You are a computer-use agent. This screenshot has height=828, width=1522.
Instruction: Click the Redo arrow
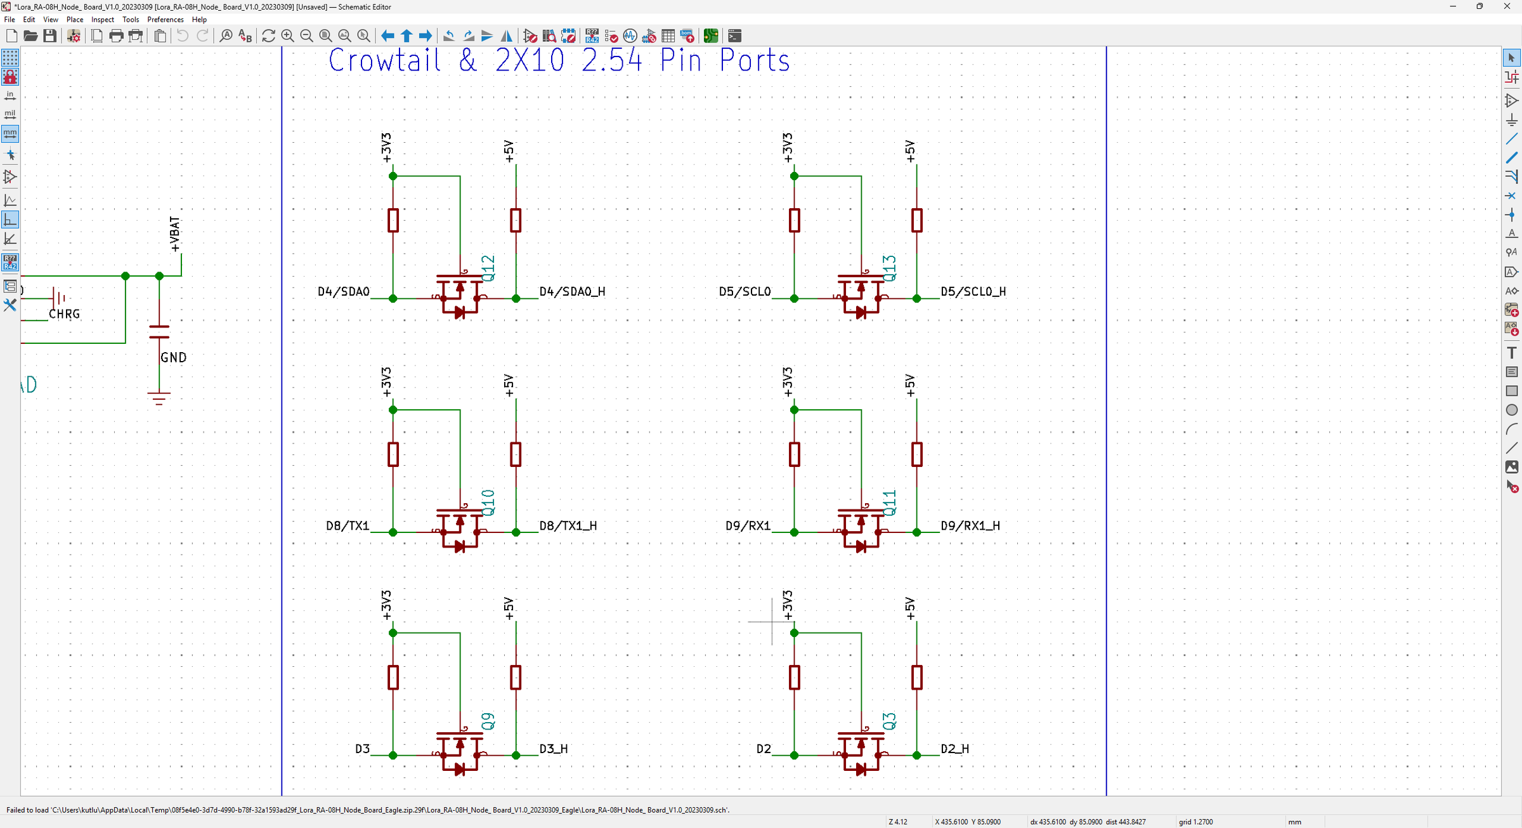pos(202,36)
